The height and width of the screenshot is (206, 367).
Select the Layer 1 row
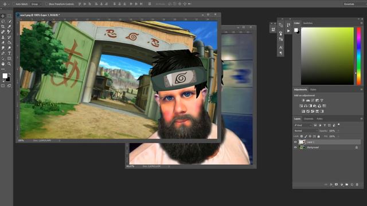pos(327,142)
